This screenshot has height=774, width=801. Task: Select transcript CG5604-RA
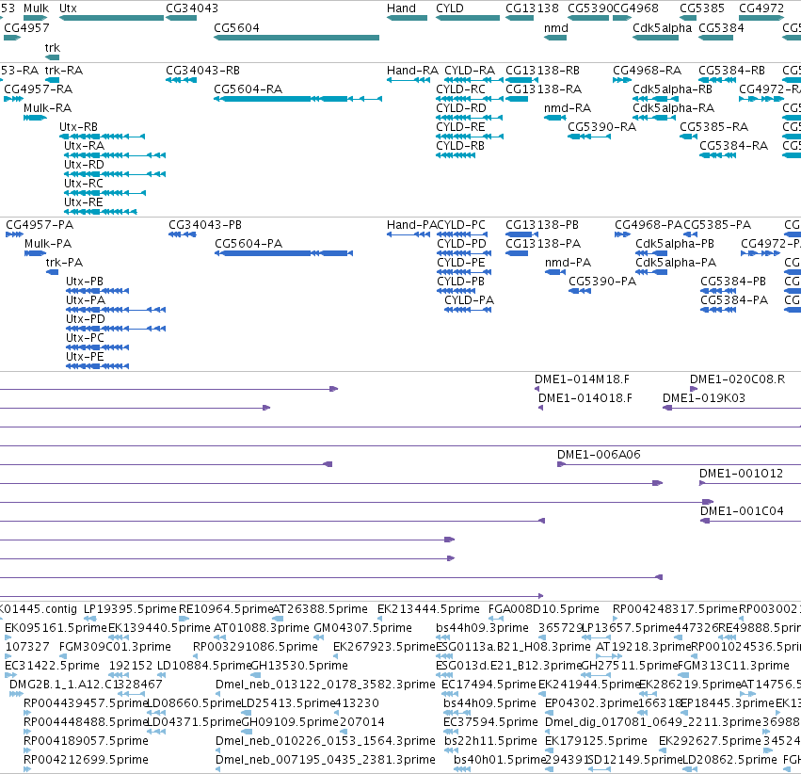(297, 99)
